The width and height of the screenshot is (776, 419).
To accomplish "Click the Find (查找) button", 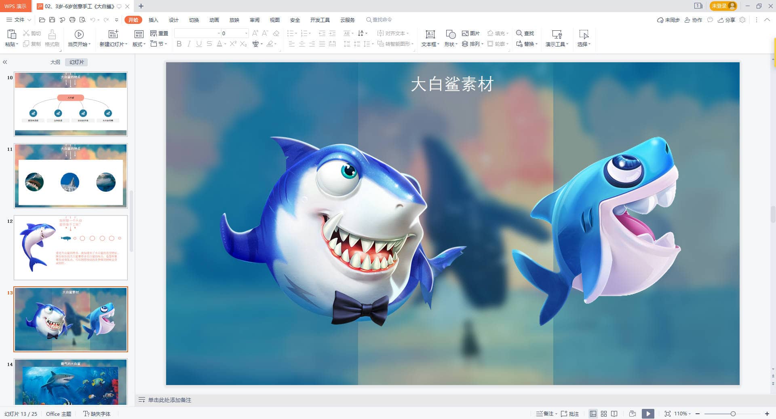I will (525, 33).
